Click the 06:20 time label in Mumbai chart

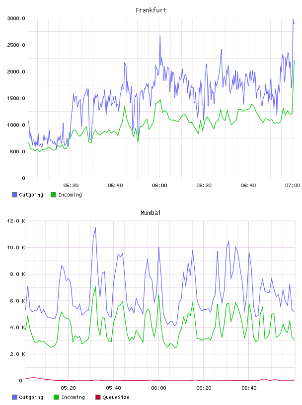[204, 388]
